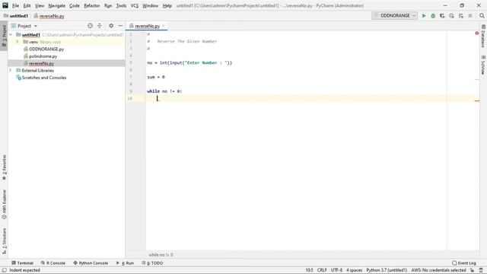Change line separator CRLF in status bar
The image size is (487, 274).
(322, 270)
